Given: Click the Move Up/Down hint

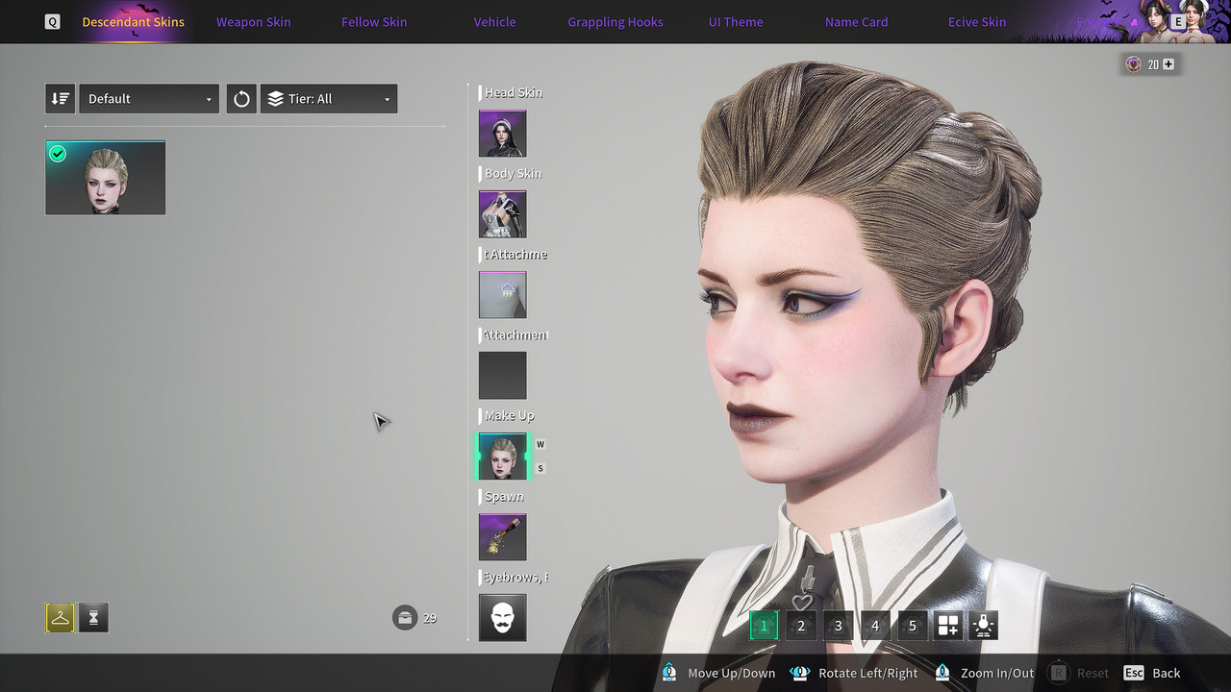Looking at the screenshot, I should [x=718, y=673].
